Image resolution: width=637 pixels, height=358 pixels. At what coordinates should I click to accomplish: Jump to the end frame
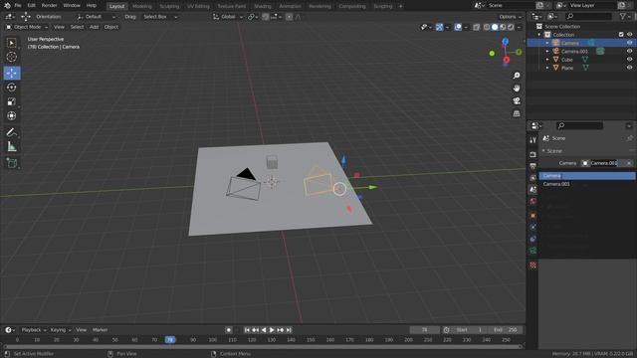[289, 330]
